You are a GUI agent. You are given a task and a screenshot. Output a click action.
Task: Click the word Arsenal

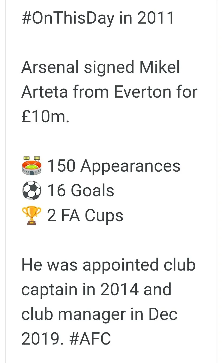(50, 67)
